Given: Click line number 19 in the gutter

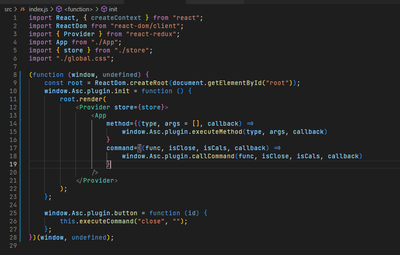Looking at the screenshot, I should [13, 164].
